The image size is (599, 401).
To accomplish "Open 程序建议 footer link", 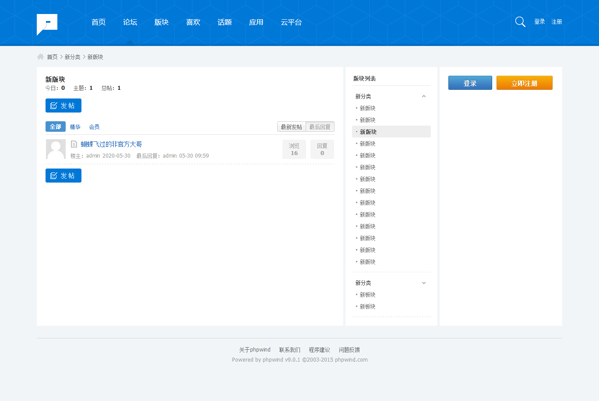I will click(320, 350).
